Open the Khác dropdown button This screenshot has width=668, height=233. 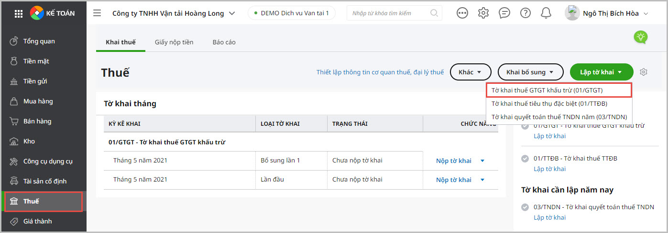click(471, 72)
